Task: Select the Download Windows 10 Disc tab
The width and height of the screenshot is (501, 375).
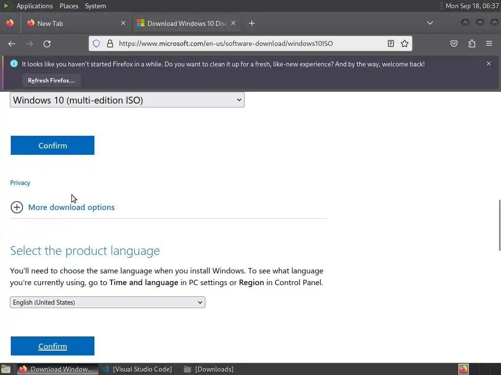Action: point(187,23)
